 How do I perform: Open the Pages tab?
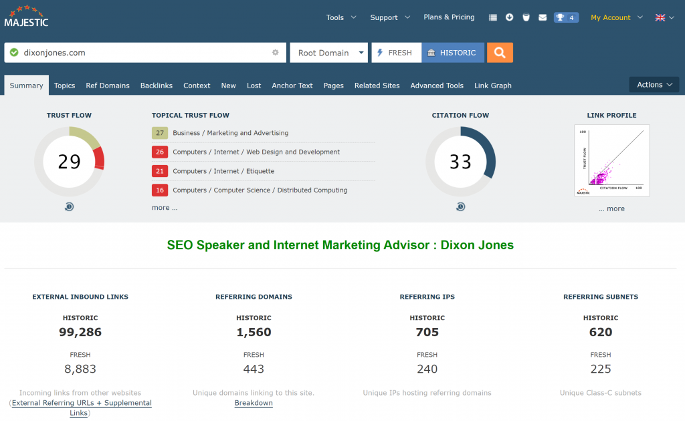(333, 86)
